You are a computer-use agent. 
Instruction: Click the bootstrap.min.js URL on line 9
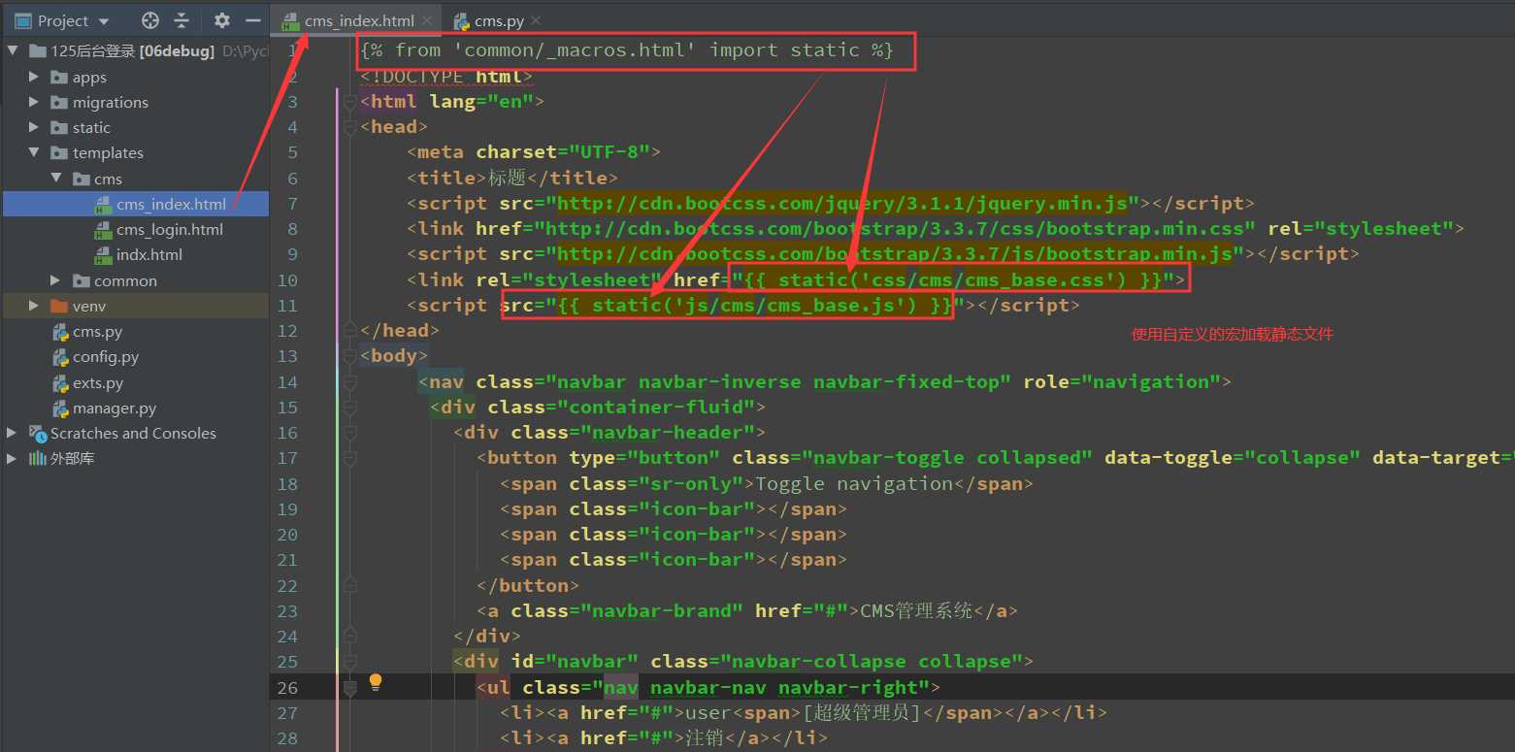click(x=896, y=253)
